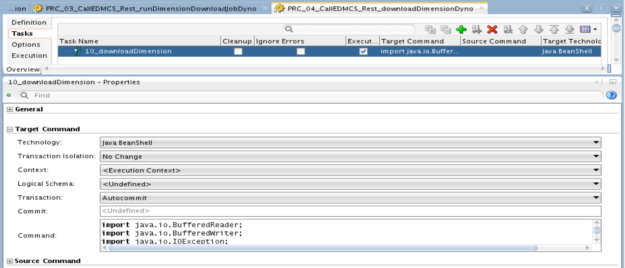Select the Execution tab on the left
The height and width of the screenshot is (268, 625).
pyautogui.click(x=29, y=55)
